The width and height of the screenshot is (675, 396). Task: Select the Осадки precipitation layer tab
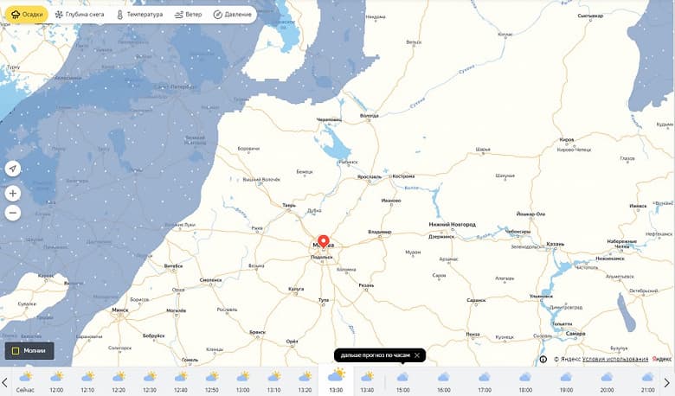coord(27,14)
